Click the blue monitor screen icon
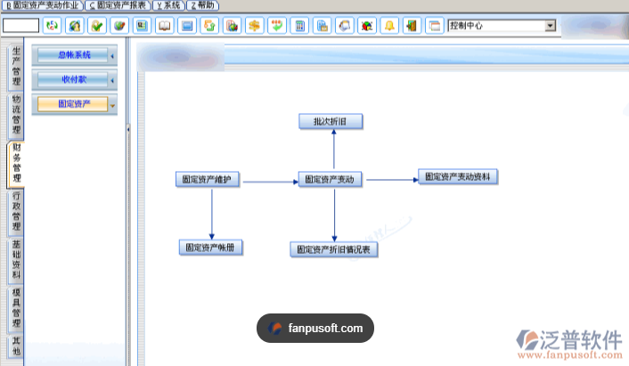The height and width of the screenshot is (366, 629). coord(187,26)
